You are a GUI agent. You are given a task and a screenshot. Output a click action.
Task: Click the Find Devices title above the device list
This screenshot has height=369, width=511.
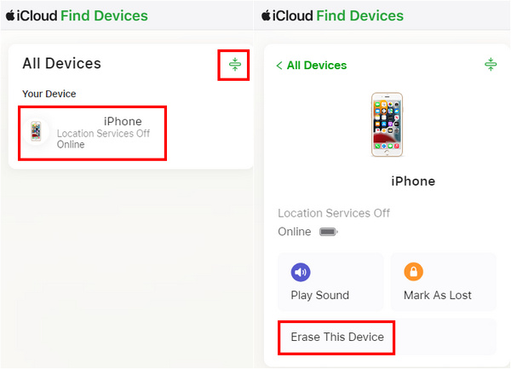point(104,15)
